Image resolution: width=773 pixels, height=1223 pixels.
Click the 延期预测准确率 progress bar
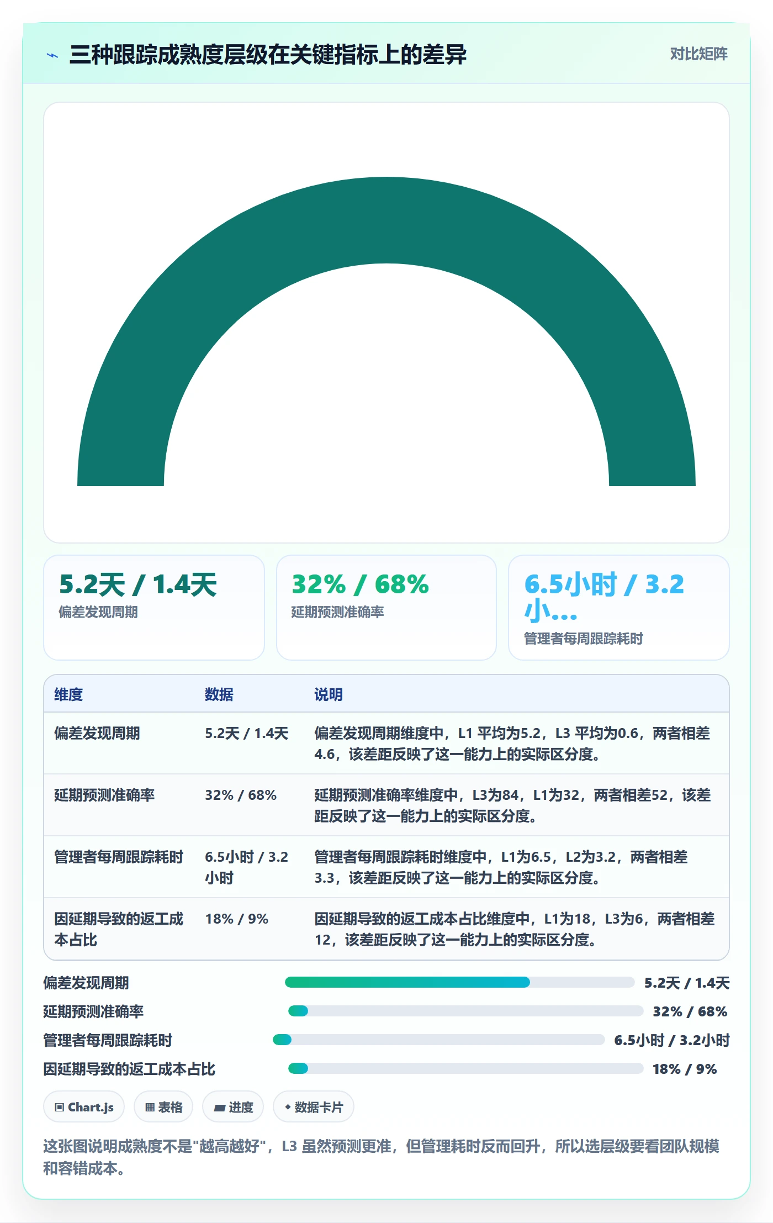point(465,1011)
